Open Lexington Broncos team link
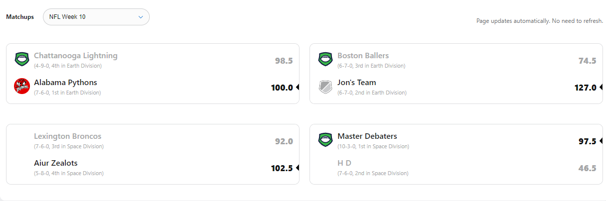Image resolution: width=606 pixels, height=201 pixels. pyautogui.click(x=67, y=136)
